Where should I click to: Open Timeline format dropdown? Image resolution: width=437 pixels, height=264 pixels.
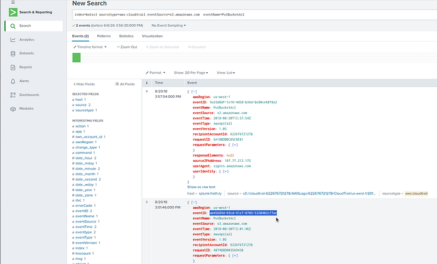pos(90,47)
